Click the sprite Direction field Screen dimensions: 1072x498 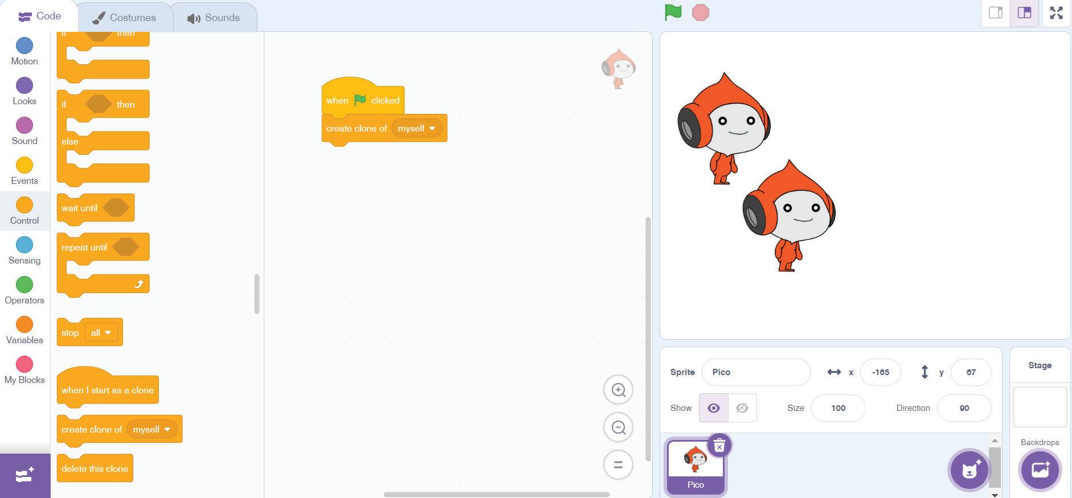[x=964, y=408]
